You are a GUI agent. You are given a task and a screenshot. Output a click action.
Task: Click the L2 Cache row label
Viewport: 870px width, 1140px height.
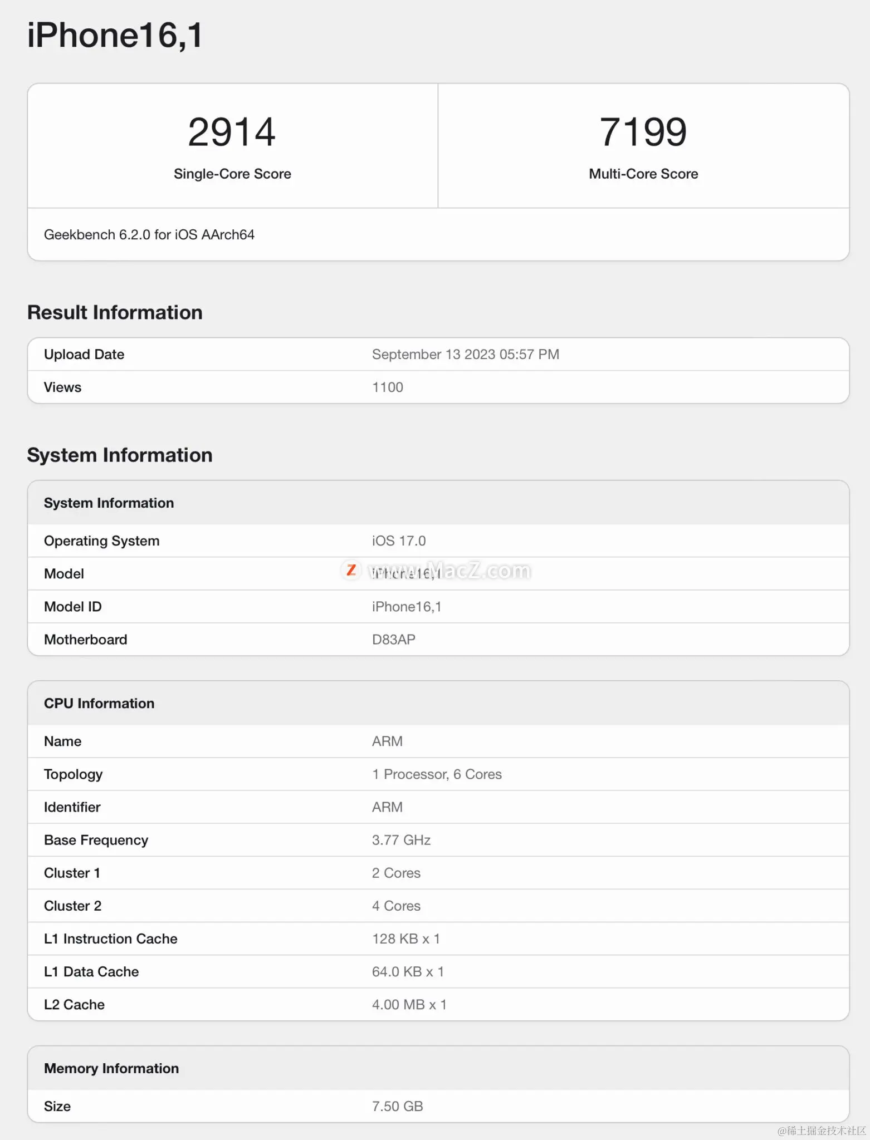tap(74, 1004)
